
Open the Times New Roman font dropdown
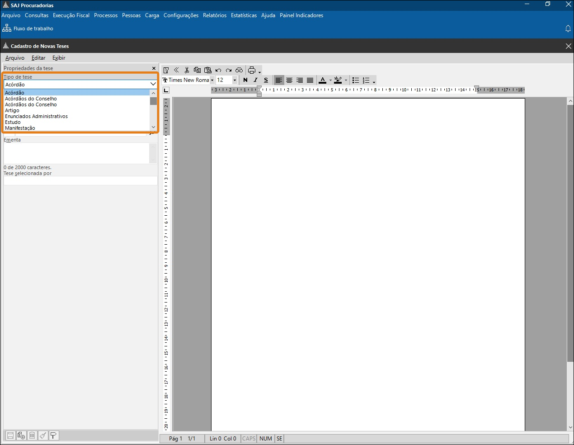point(212,80)
